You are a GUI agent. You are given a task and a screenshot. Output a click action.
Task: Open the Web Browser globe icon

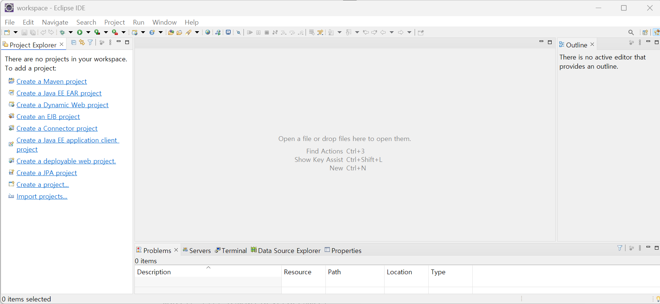(x=208, y=32)
